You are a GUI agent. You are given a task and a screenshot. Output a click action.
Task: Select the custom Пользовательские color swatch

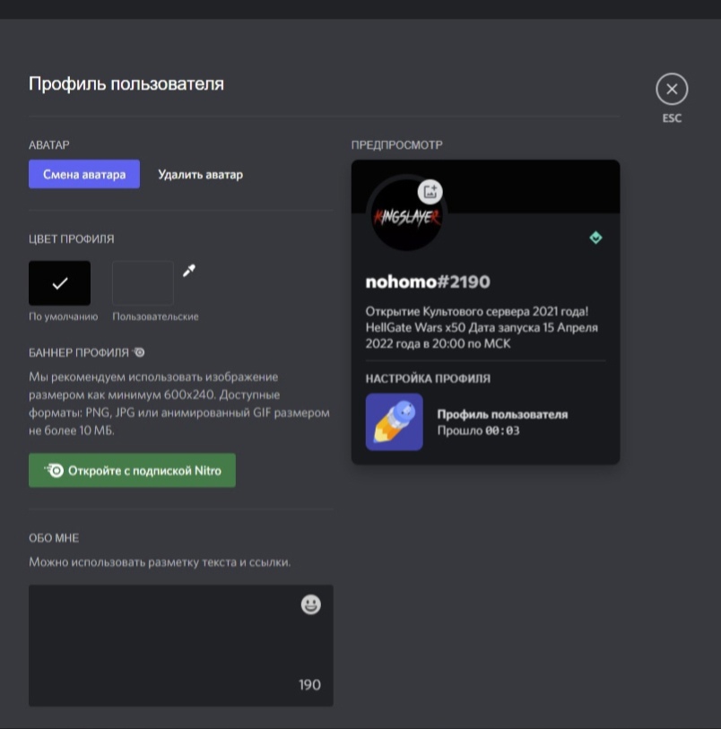point(143,282)
